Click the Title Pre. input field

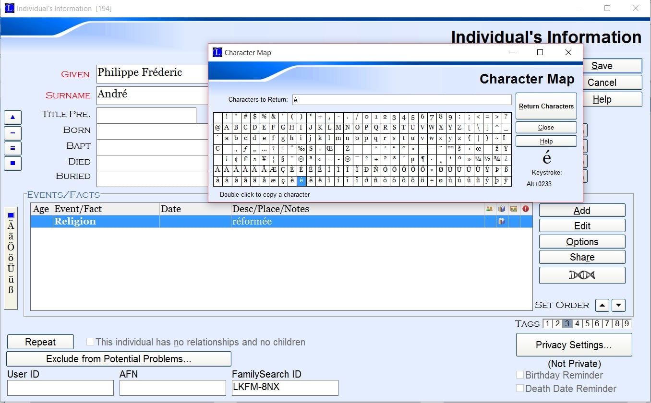(x=146, y=115)
